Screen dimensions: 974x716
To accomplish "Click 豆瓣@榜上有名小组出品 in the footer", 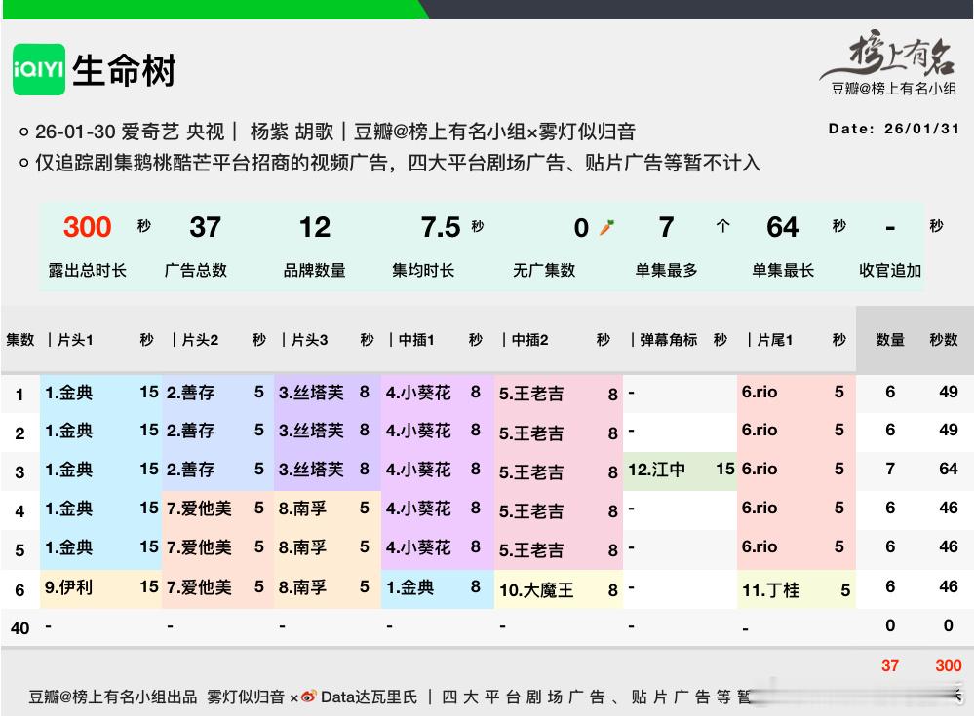I will [113, 697].
